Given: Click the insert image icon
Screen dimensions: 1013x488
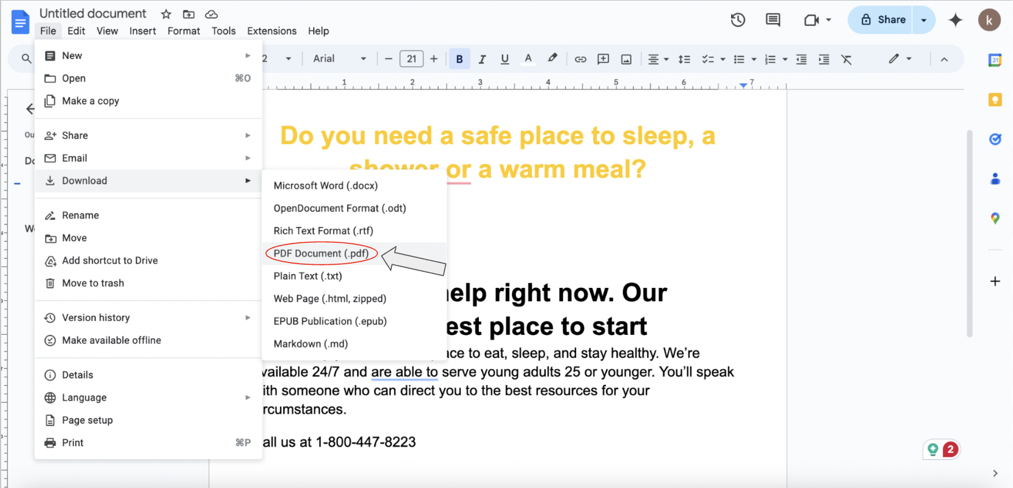Looking at the screenshot, I should (626, 59).
